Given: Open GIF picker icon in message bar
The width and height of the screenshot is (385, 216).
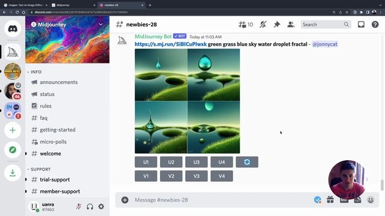Looking at the screenshot, I should click(x=344, y=200).
